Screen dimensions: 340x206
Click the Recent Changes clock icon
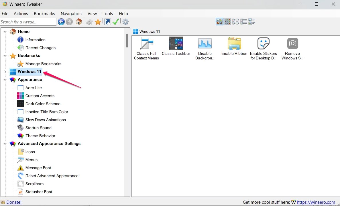(20, 48)
